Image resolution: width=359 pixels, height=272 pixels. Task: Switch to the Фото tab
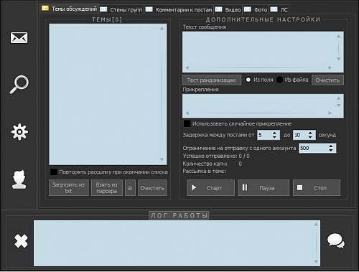256,9
